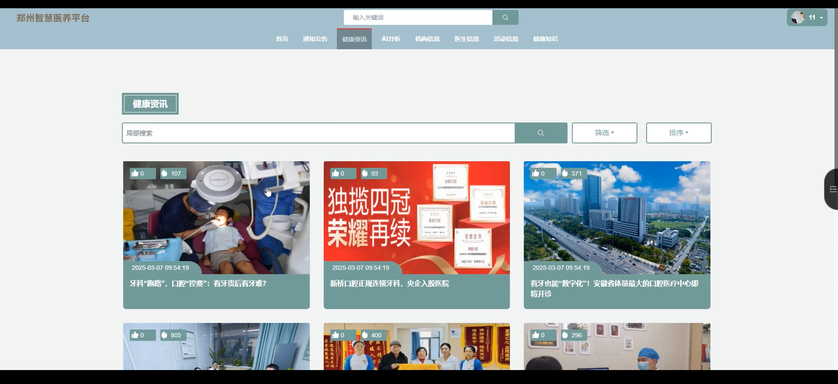Open article 看牙也能"数字化"
This screenshot has height=384, width=838.
[614, 289]
